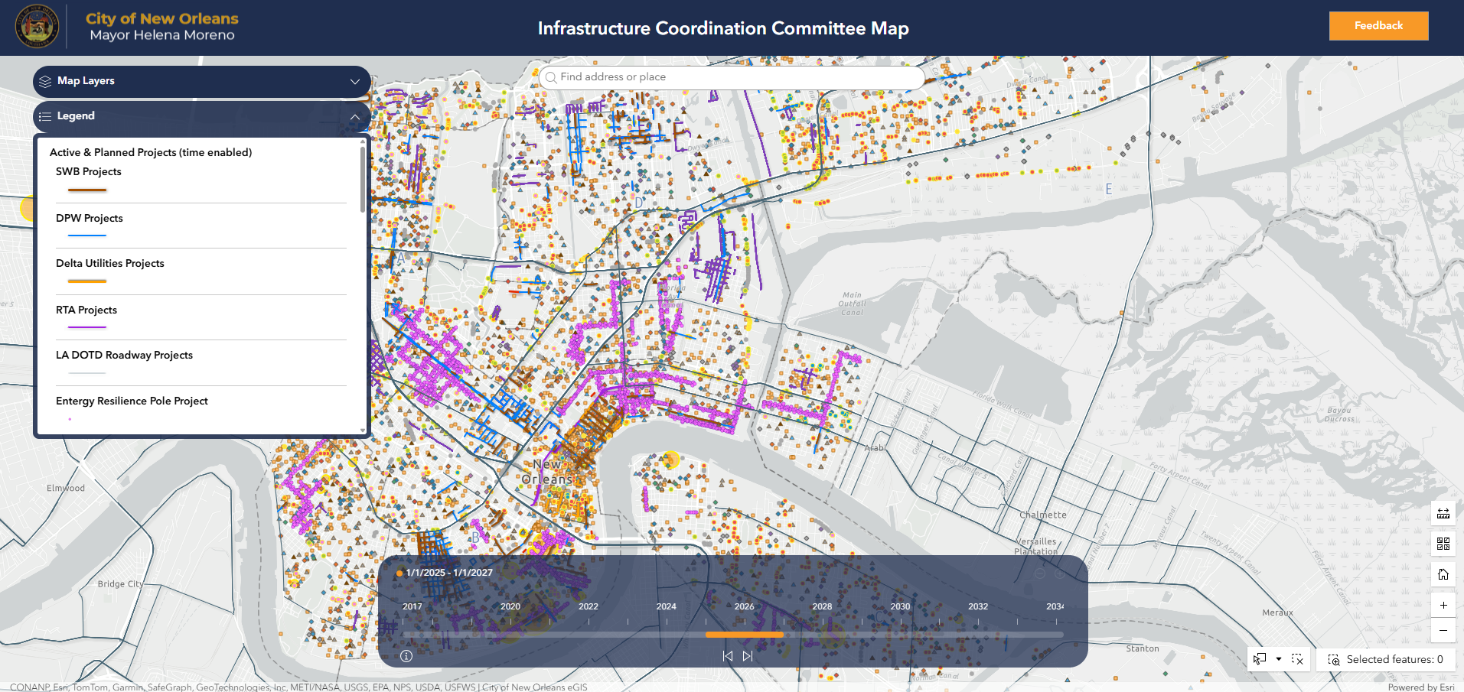This screenshot has height=692, width=1464.
Task: Click the Delta Utilities orange line symbol
Action: point(87,281)
